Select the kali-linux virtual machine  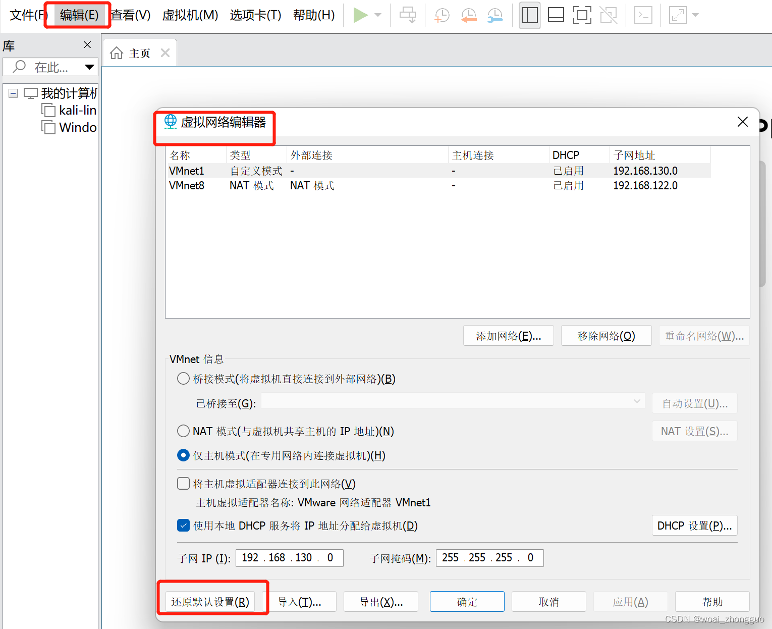(69, 110)
